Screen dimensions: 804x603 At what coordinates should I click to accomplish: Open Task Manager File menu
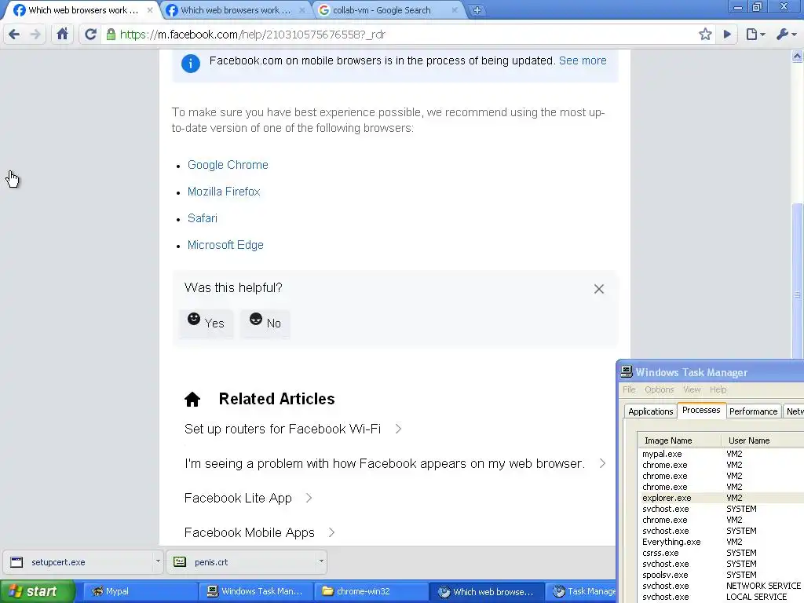coord(629,389)
